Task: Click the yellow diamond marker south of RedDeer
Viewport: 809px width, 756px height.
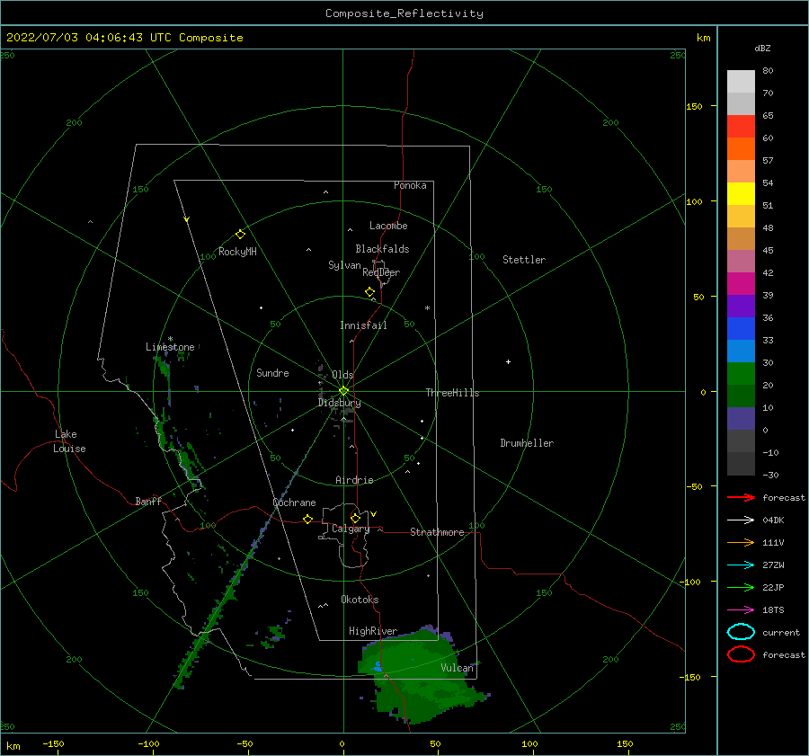Action: click(370, 292)
